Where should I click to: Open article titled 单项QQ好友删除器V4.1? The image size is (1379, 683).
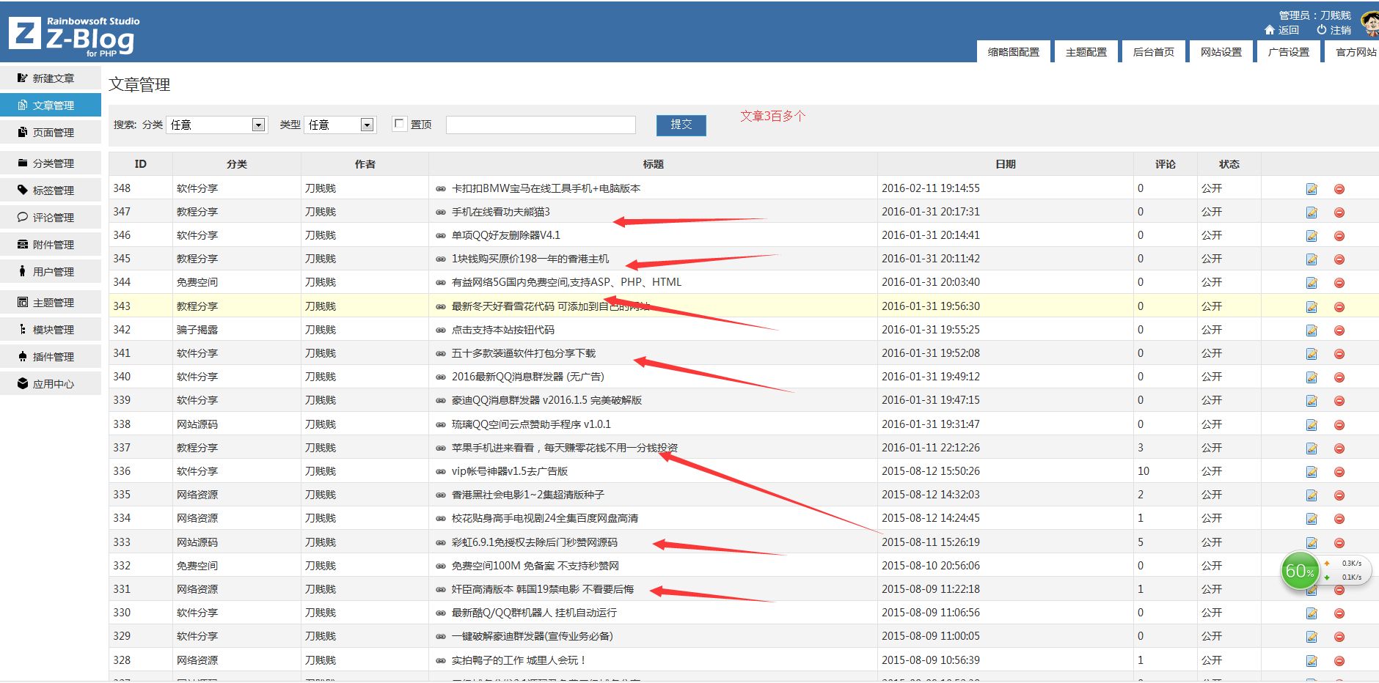click(x=505, y=235)
